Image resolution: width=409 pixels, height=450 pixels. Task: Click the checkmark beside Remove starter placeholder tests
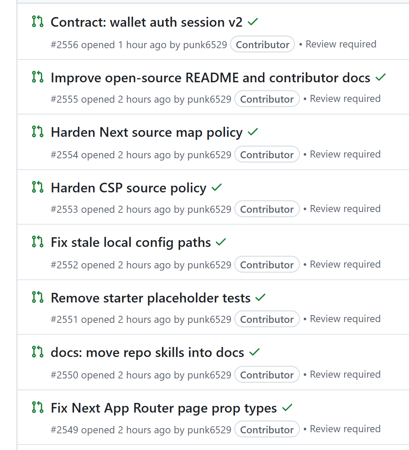coord(261,297)
